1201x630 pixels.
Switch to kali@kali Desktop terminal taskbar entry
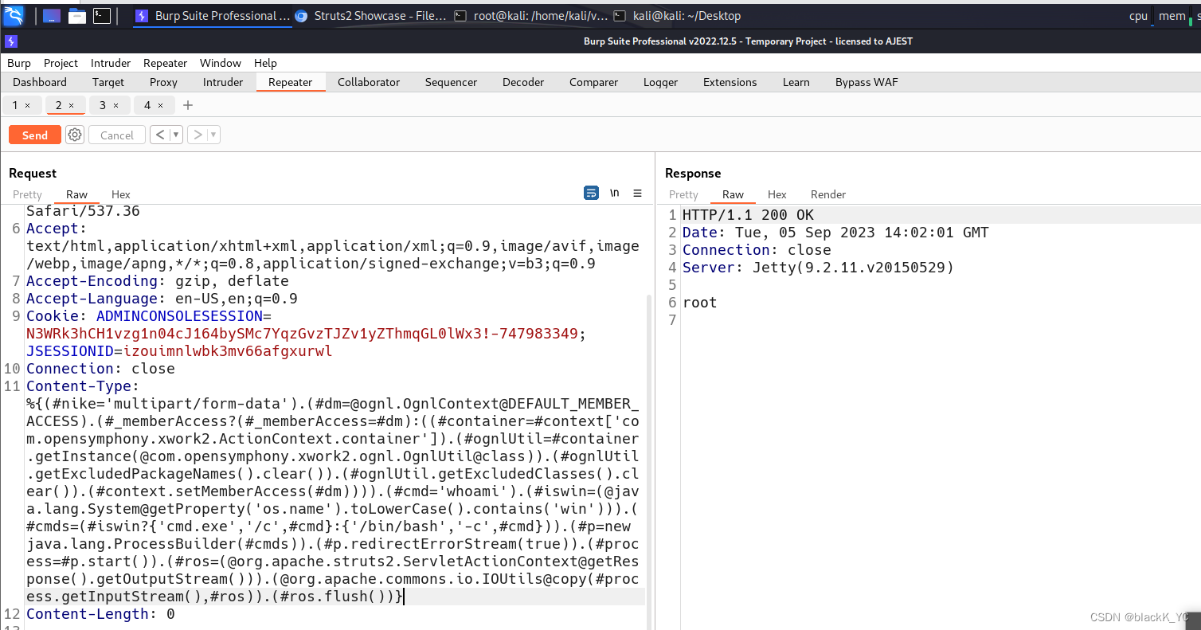(677, 16)
